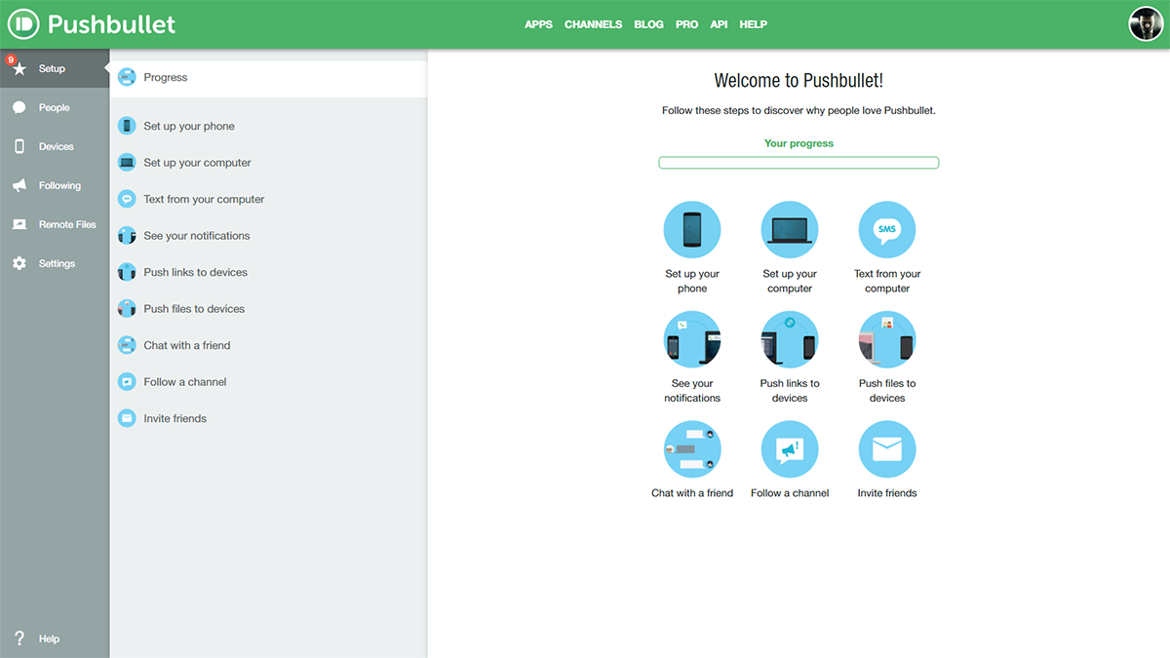Open the PRO link in the header
Viewport: 1170px width, 658px height.
686,24
